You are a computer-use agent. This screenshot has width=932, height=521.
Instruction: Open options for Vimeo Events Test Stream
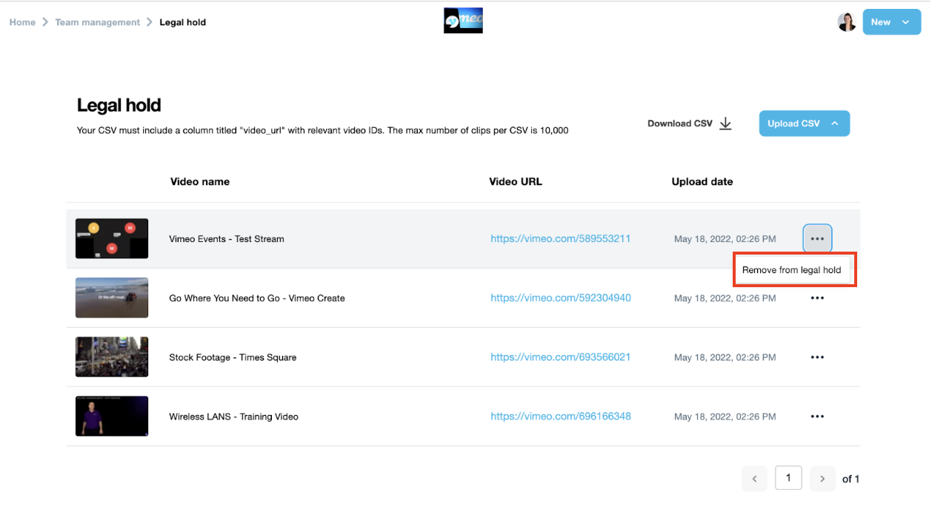[x=817, y=239]
